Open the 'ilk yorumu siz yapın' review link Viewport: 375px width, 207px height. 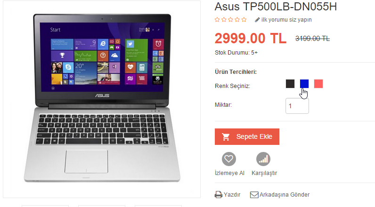tap(286, 20)
